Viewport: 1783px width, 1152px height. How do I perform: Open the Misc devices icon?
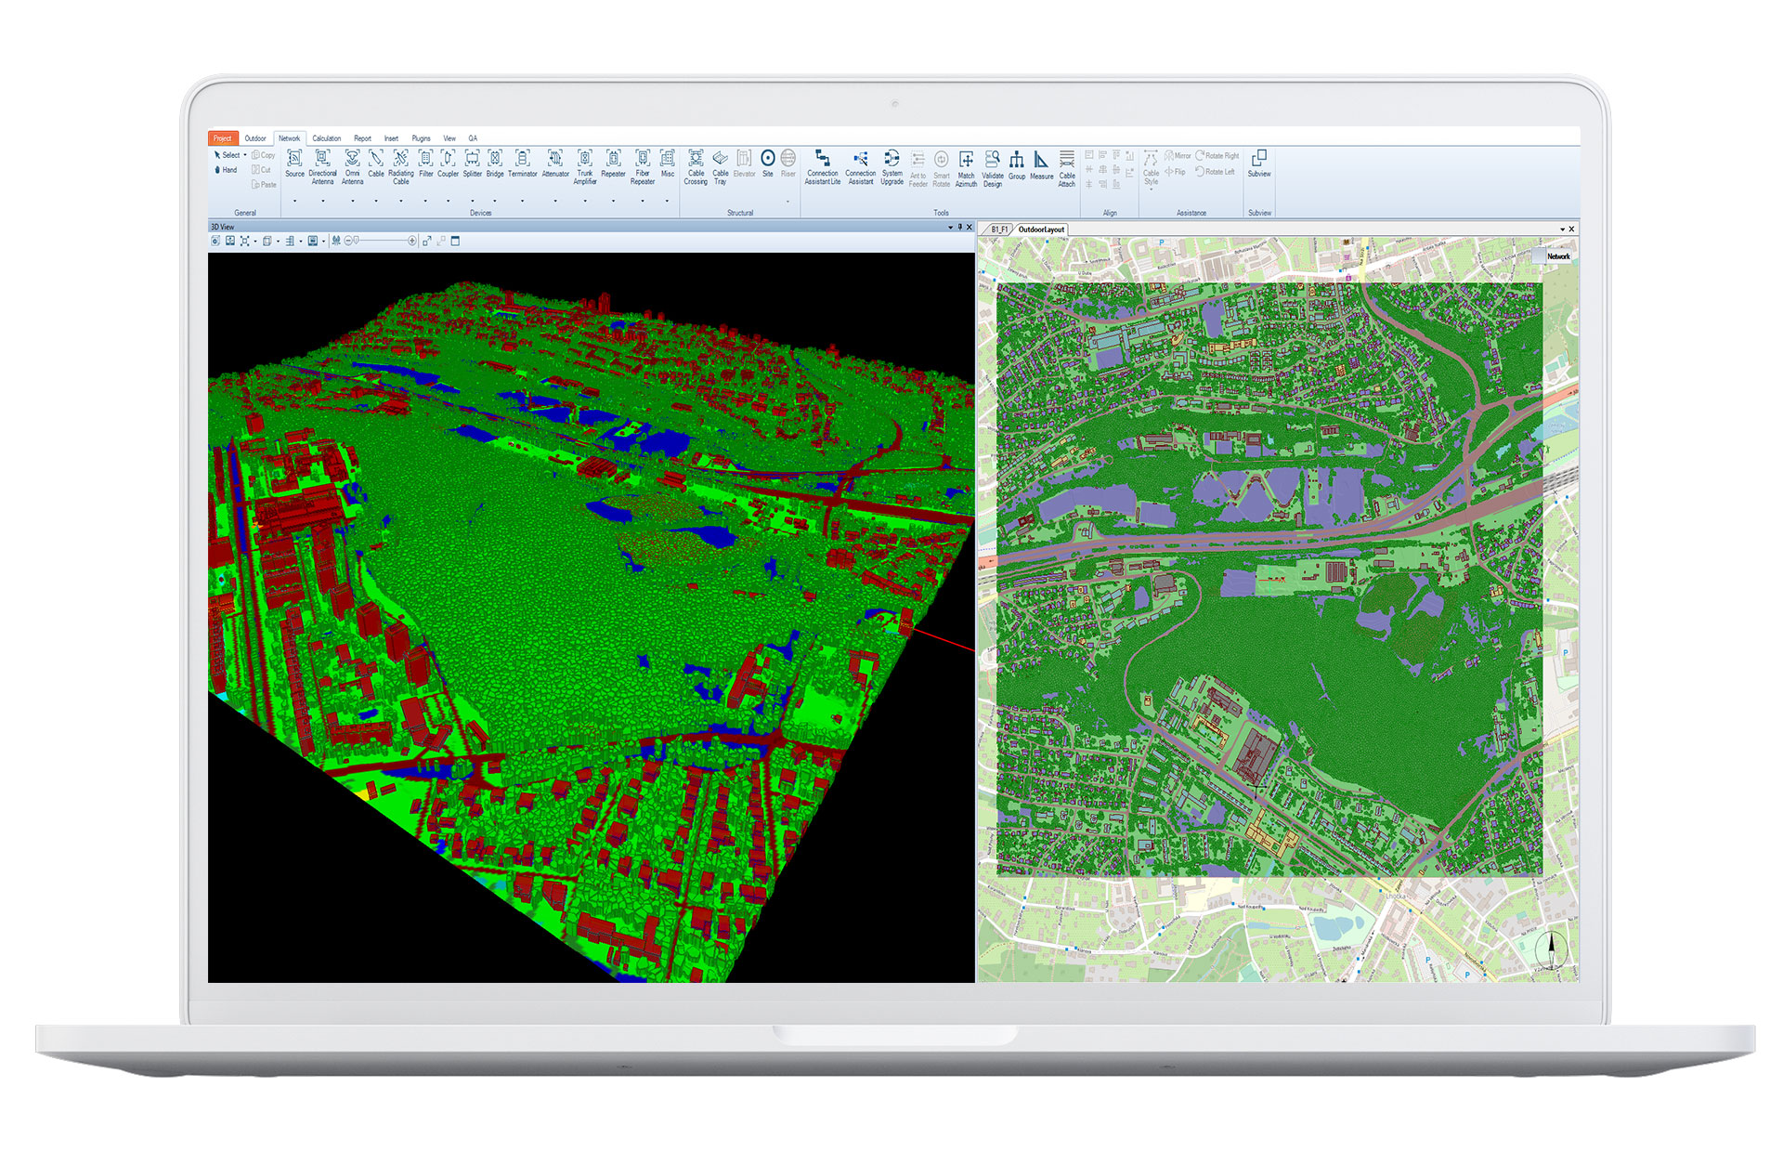point(668,163)
